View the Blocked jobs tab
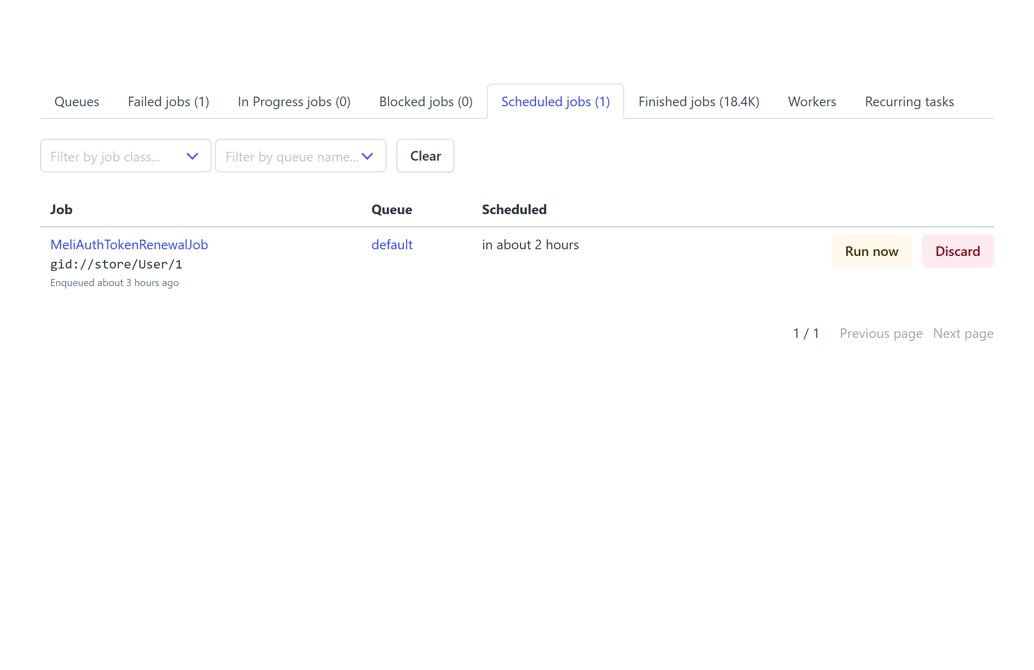This screenshot has width=1034, height=670. pos(425,102)
